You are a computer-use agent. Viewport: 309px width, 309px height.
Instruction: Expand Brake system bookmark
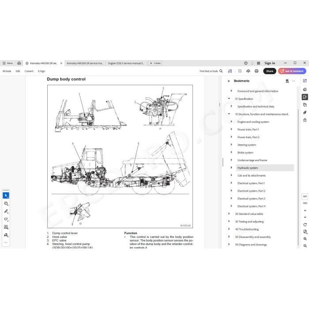pyautogui.click(x=231, y=152)
